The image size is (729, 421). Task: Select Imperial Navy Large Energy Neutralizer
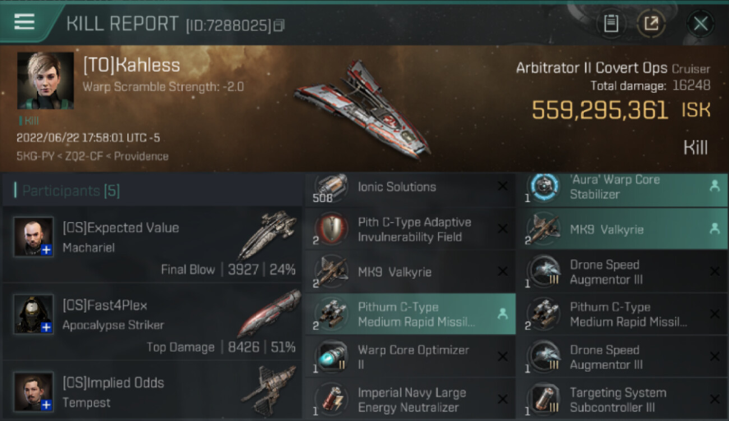(410, 399)
